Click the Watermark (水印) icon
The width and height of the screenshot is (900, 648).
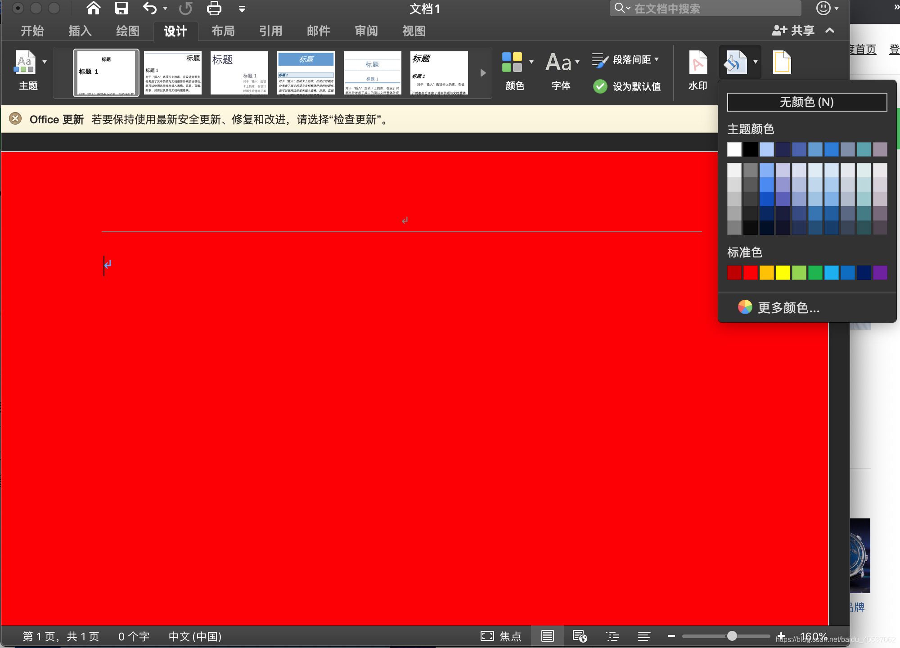(x=697, y=63)
